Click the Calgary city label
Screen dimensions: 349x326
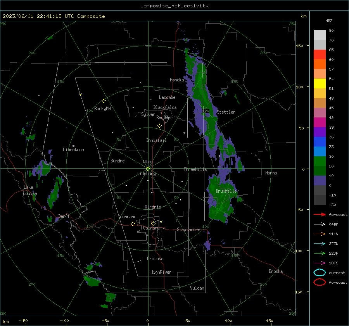[151, 228]
